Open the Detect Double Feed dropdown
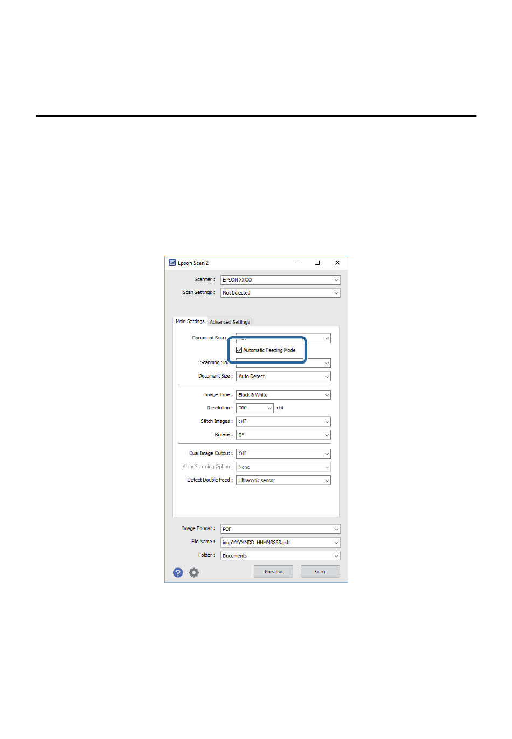This screenshot has width=512, height=739. [x=283, y=480]
